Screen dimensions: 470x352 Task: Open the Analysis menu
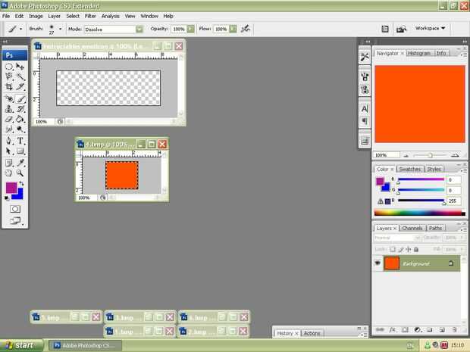[111, 16]
